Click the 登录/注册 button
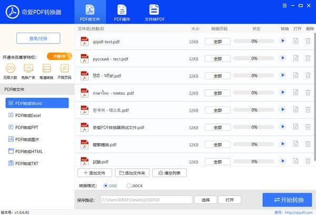 [38, 38]
